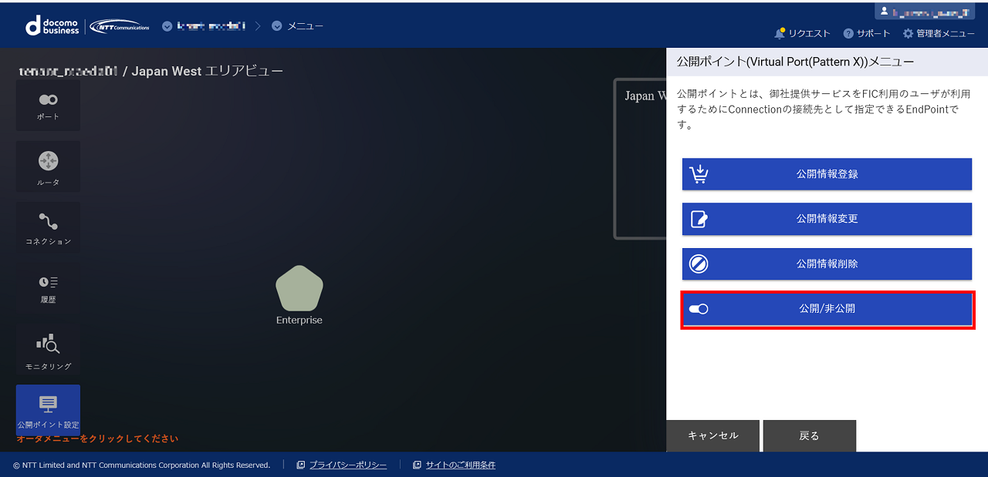Click the キャンセル button

712,435
